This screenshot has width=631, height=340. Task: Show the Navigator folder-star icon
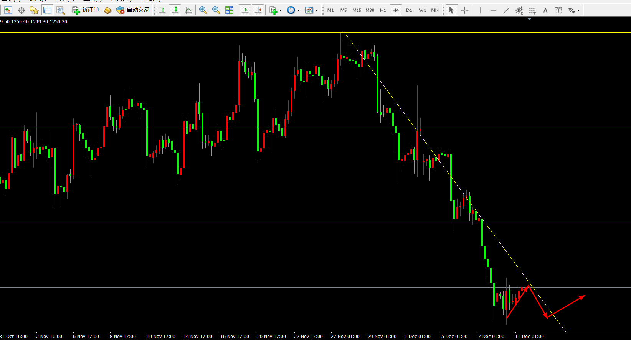click(x=34, y=10)
